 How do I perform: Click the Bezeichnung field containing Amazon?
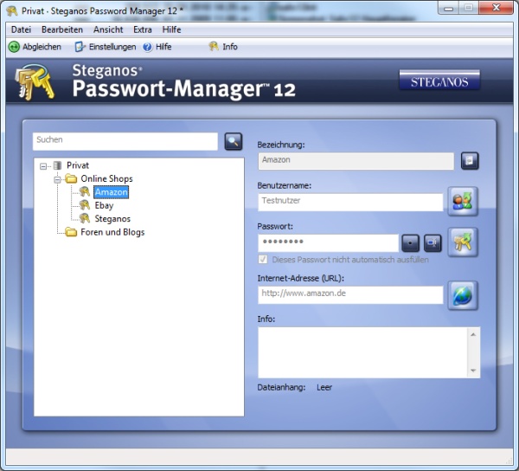coord(356,161)
